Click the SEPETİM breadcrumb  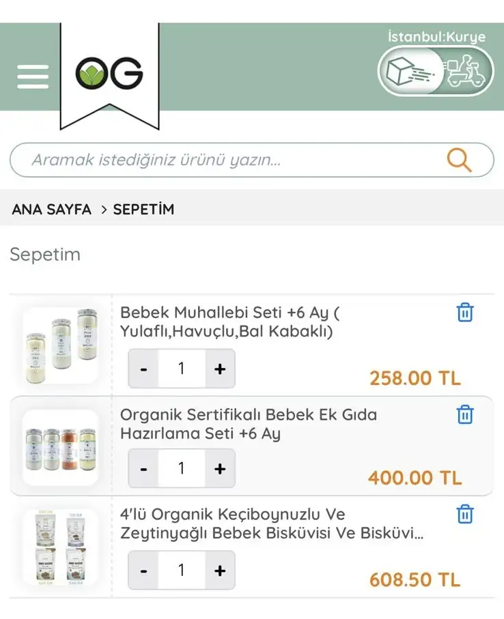click(x=143, y=210)
